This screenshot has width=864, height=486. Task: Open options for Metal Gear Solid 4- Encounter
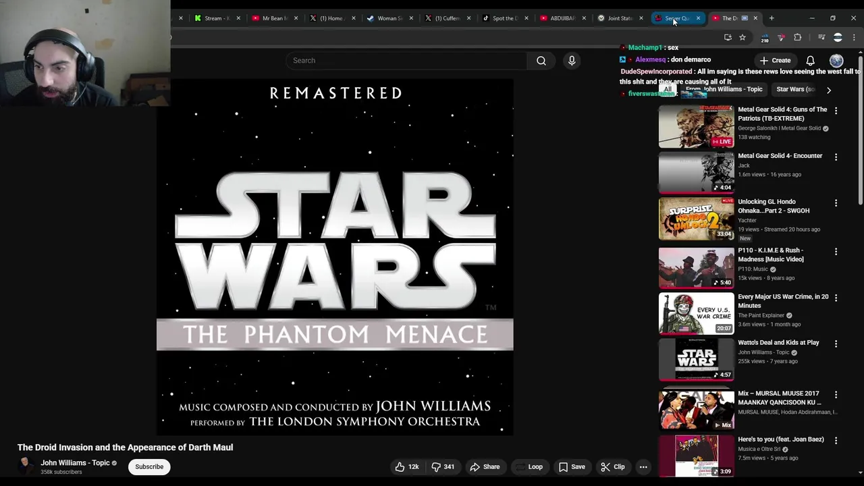(x=836, y=157)
